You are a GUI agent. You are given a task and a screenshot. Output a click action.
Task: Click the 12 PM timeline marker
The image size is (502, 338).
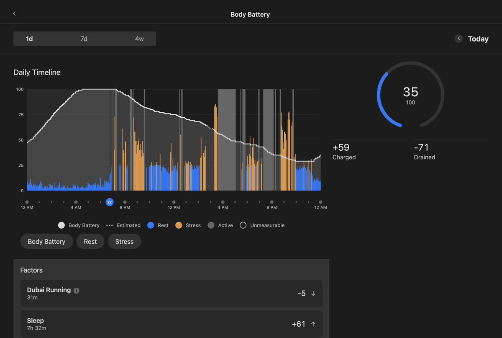174,202
